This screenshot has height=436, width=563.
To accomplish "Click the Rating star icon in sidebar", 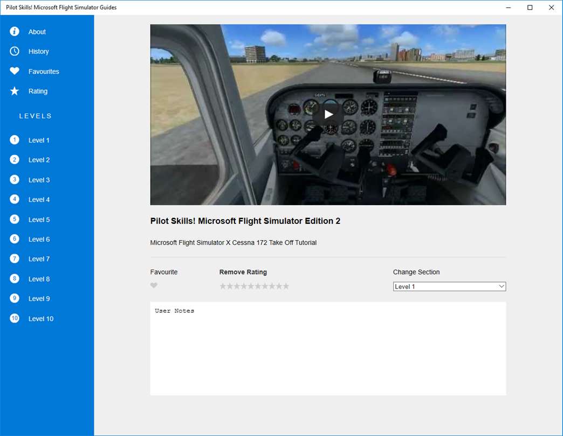I will tap(15, 91).
